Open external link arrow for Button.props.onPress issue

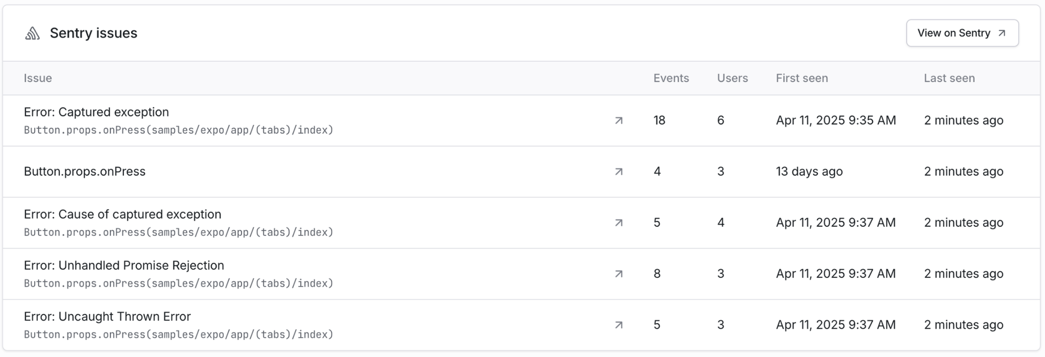coord(618,172)
